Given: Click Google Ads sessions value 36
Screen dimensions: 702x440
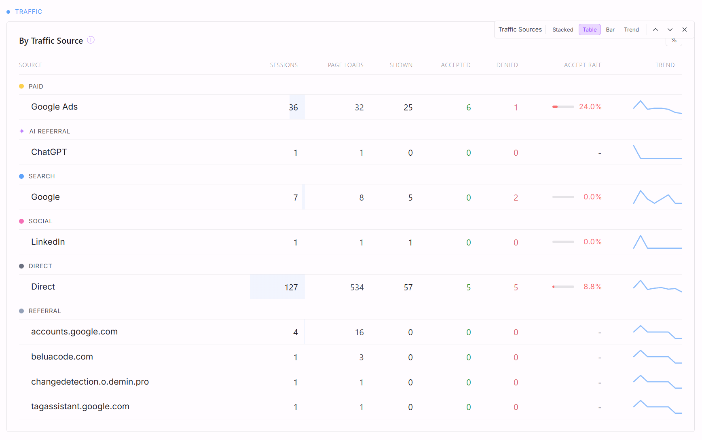Looking at the screenshot, I should (x=294, y=108).
